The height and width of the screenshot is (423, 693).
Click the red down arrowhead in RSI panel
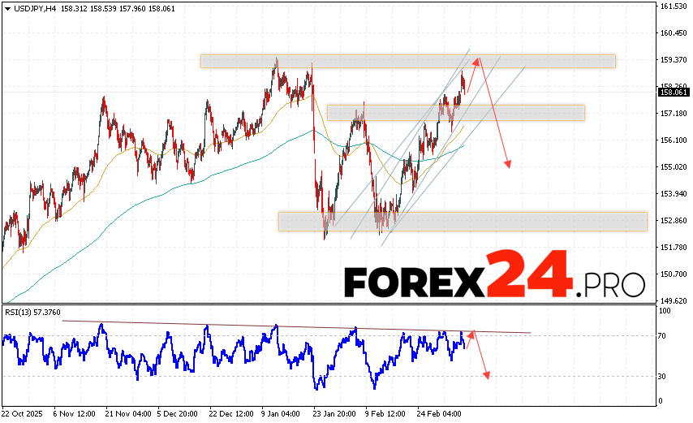tap(488, 374)
